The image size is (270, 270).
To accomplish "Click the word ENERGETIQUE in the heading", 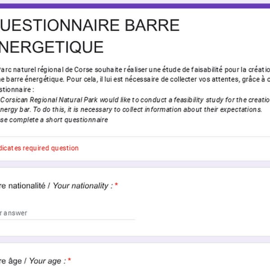I will 53,47.
